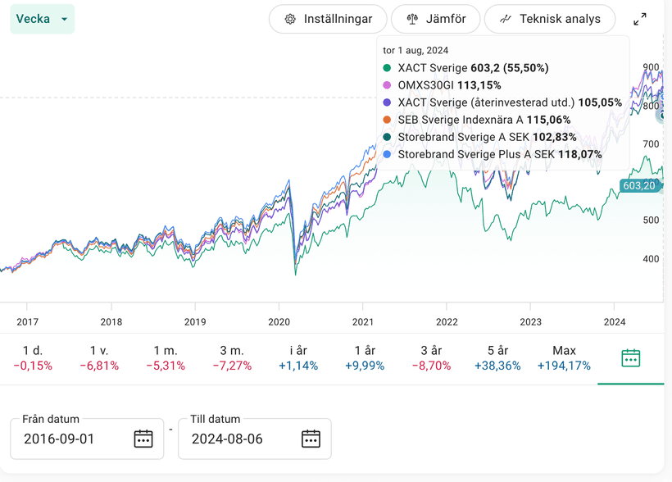Select the 1 år period tab
672x482 pixels.
pyautogui.click(x=365, y=358)
